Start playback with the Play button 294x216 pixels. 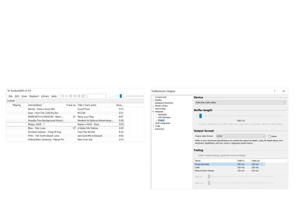66,96
